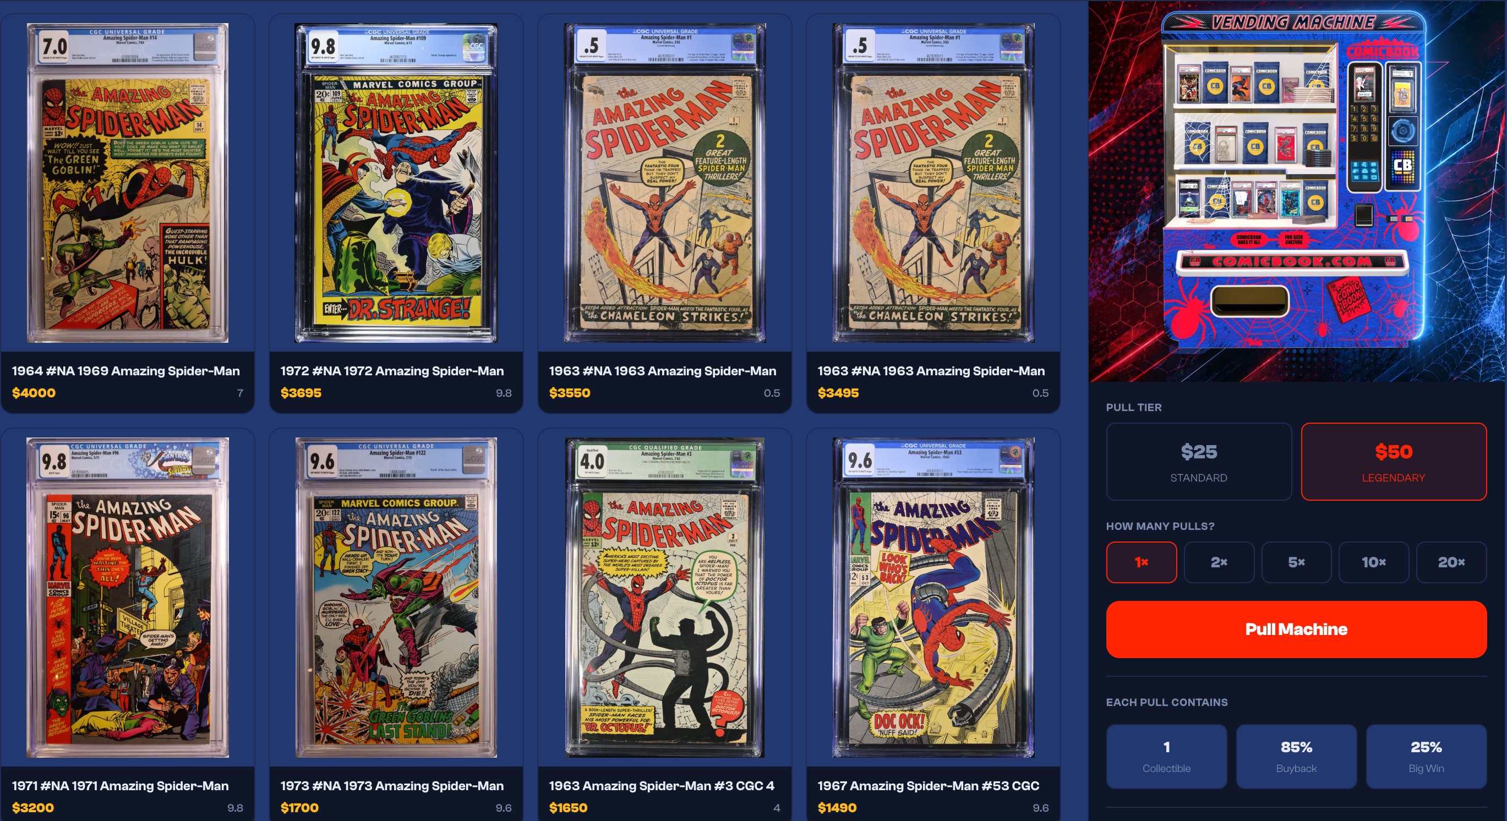The width and height of the screenshot is (1507, 821).
Task: Choose 5× pulls
Action: coord(1296,562)
